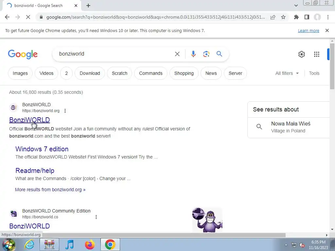Open options for the bonziworld.org result

(65, 111)
